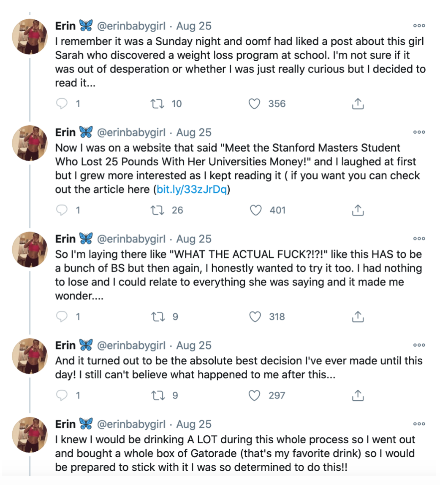Screen dimensions: 440x485
Task: Like the tweet with 297 likes
Action: point(255,395)
